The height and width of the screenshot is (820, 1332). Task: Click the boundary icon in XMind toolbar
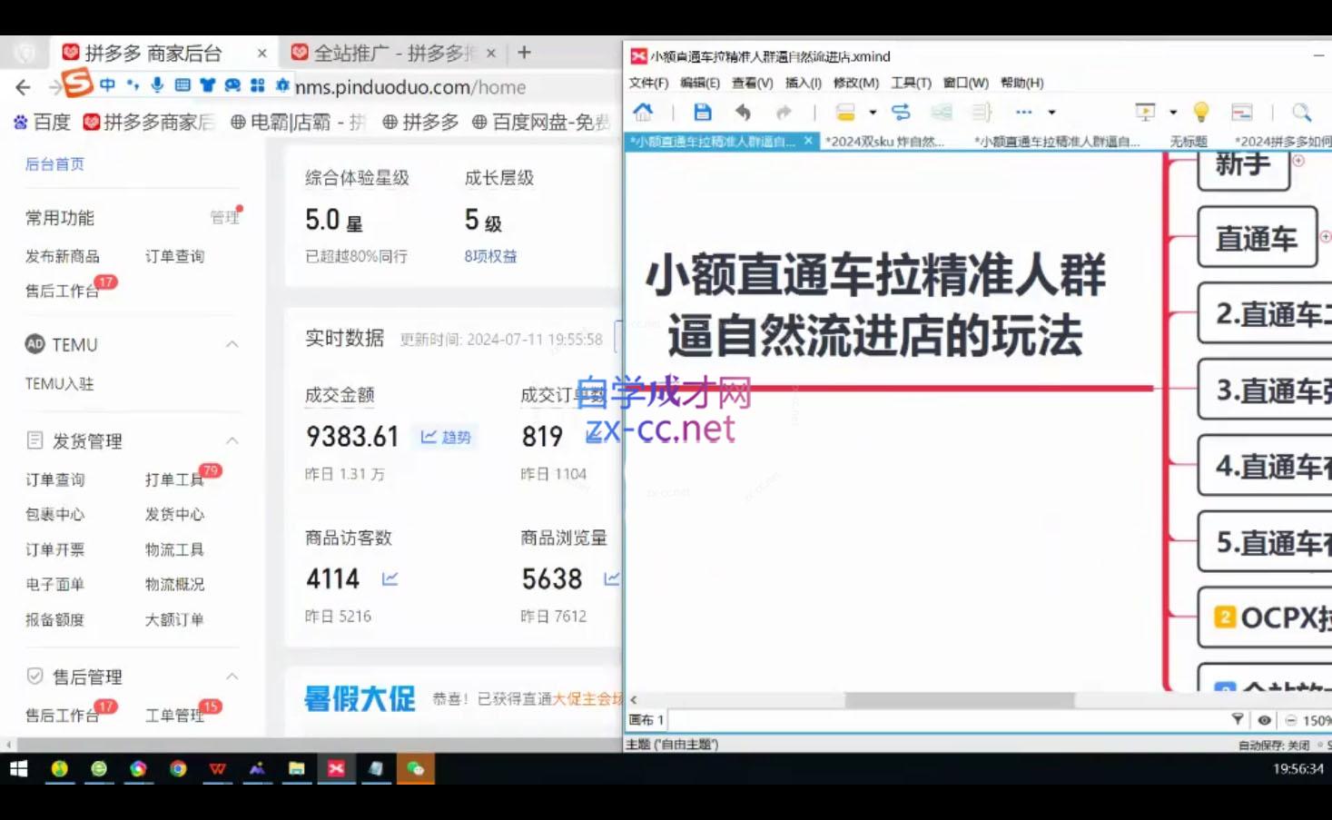[x=942, y=112]
